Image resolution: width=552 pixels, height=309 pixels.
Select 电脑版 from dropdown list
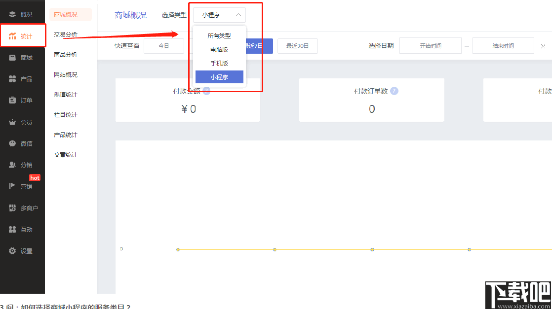(x=219, y=50)
